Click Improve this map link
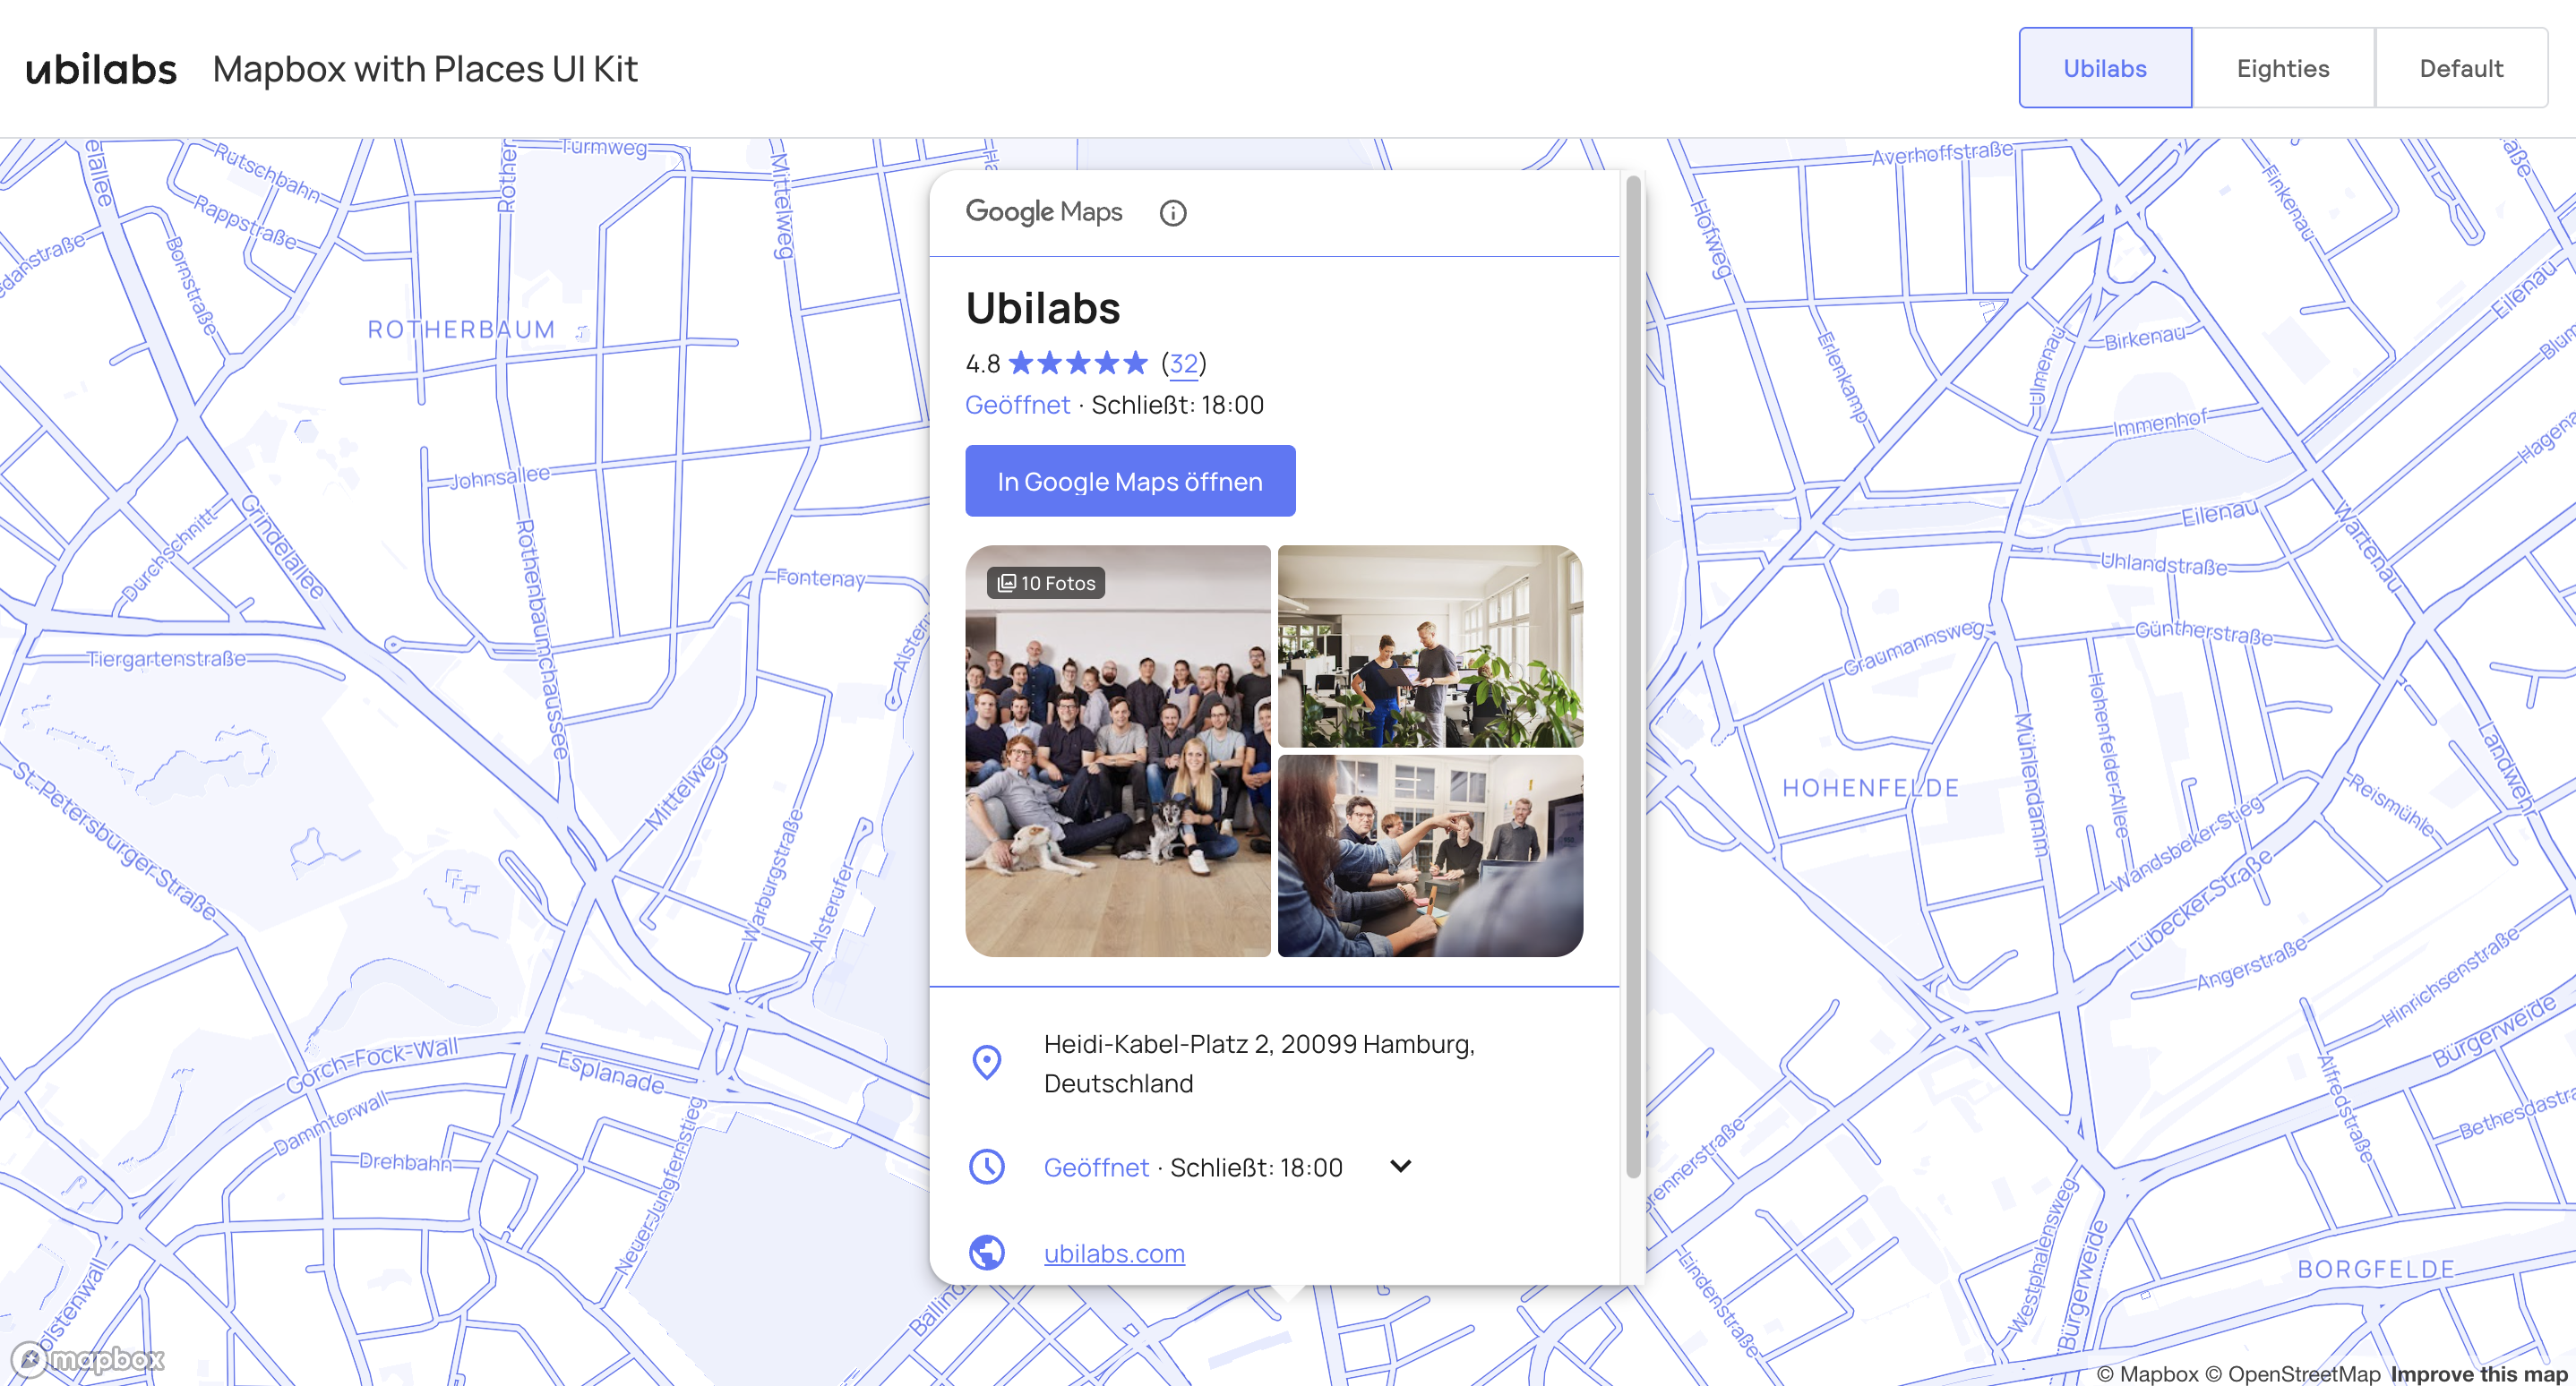 (x=2478, y=1374)
